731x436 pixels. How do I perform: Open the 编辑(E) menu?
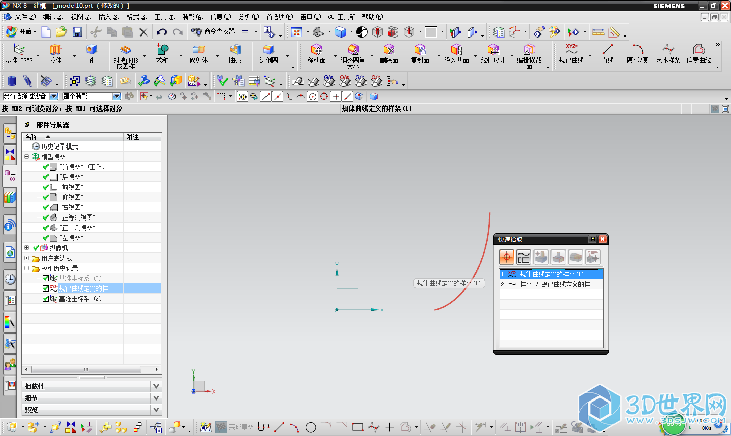[53, 17]
